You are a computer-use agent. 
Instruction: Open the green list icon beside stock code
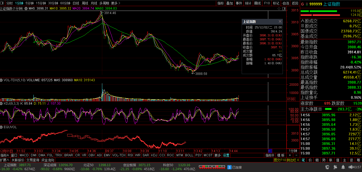307,4
